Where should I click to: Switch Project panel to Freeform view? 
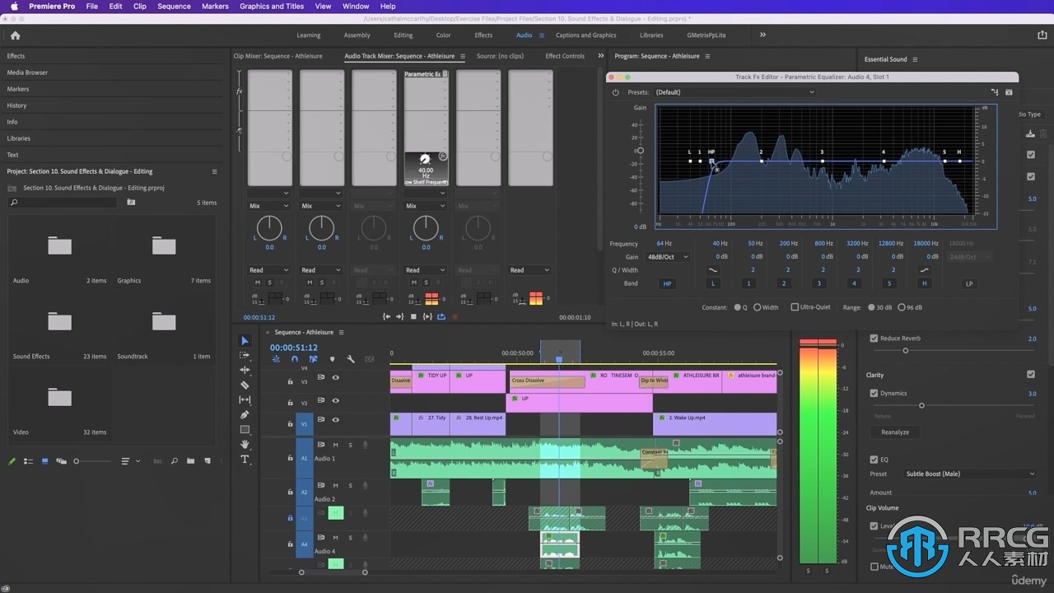pyautogui.click(x=61, y=461)
